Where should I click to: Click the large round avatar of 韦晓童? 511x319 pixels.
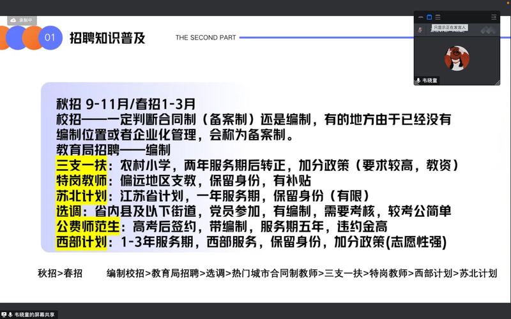click(x=457, y=58)
